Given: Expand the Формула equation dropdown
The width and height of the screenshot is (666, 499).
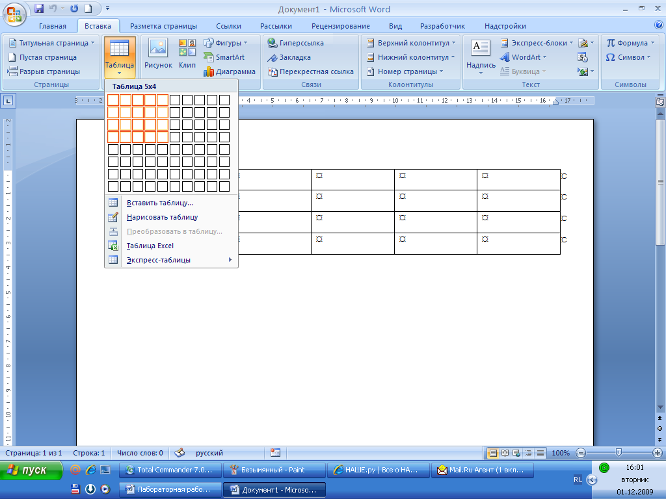Looking at the screenshot, I should (x=630, y=43).
